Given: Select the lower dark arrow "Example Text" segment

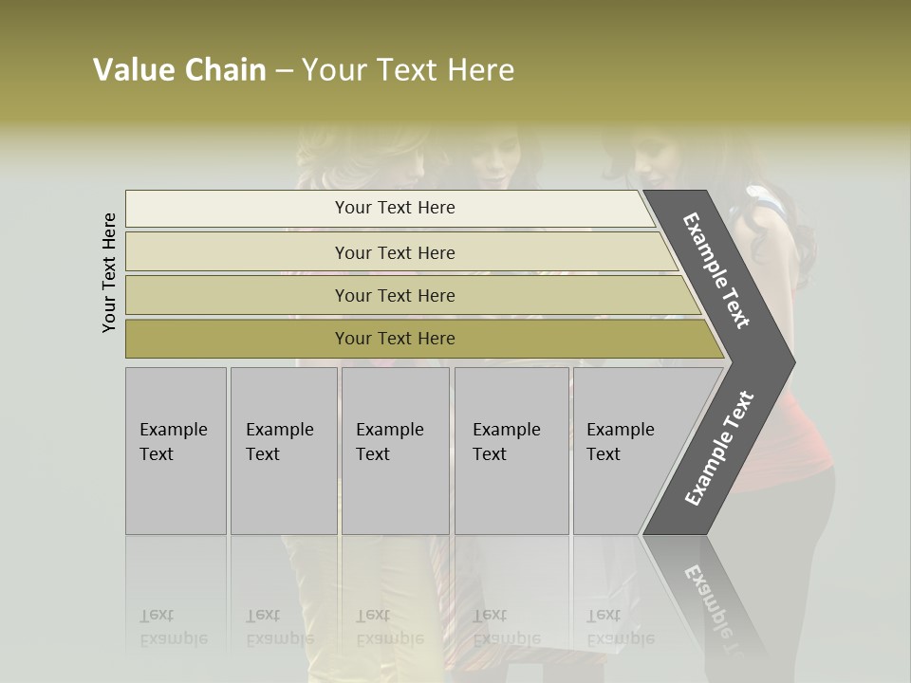Looking at the screenshot, I should click(x=719, y=449).
